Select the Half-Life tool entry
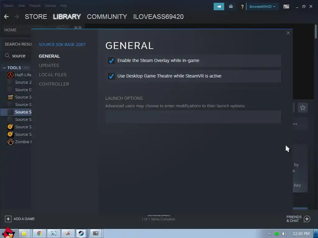 point(19,75)
